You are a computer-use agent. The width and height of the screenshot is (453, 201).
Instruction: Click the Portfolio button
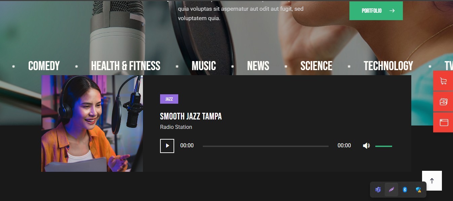point(376,11)
